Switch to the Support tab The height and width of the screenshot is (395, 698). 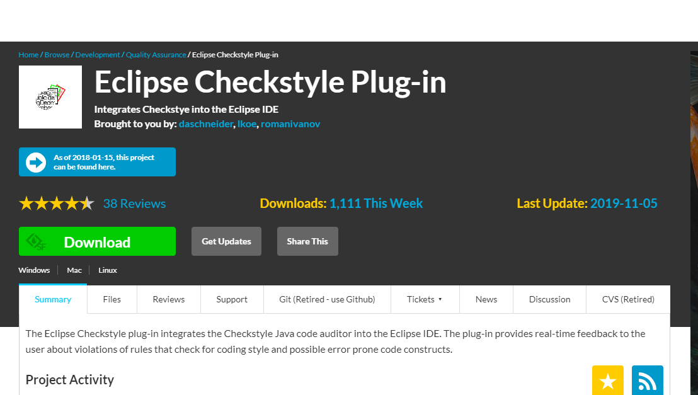click(232, 299)
